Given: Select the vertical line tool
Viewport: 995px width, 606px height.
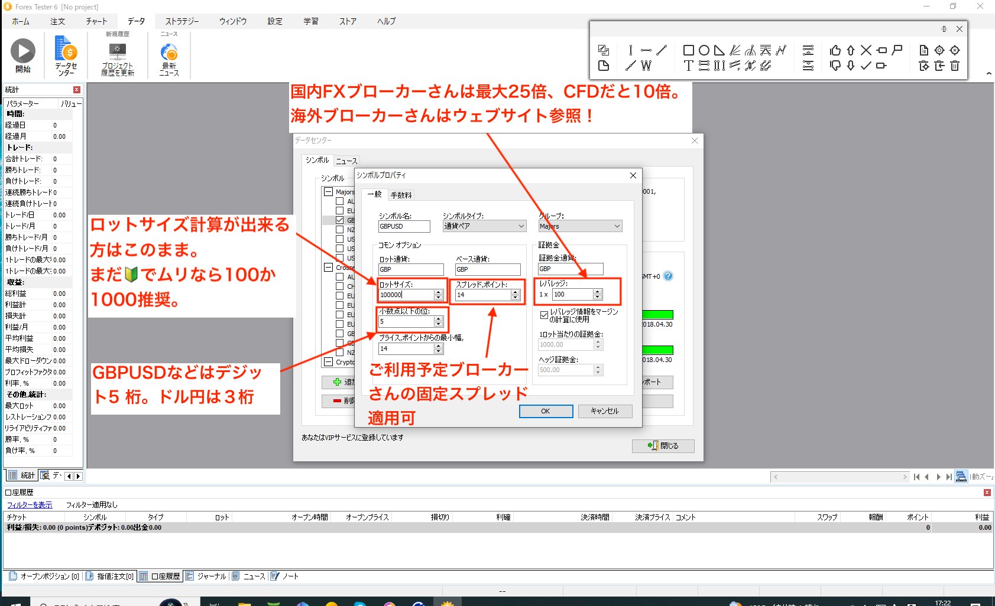Looking at the screenshot, I should 631,50.
